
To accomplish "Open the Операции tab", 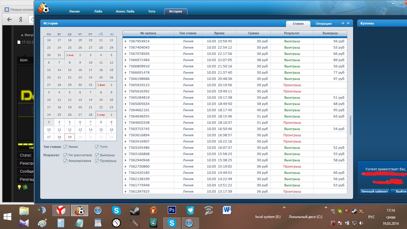I will [x=324, y=24].
